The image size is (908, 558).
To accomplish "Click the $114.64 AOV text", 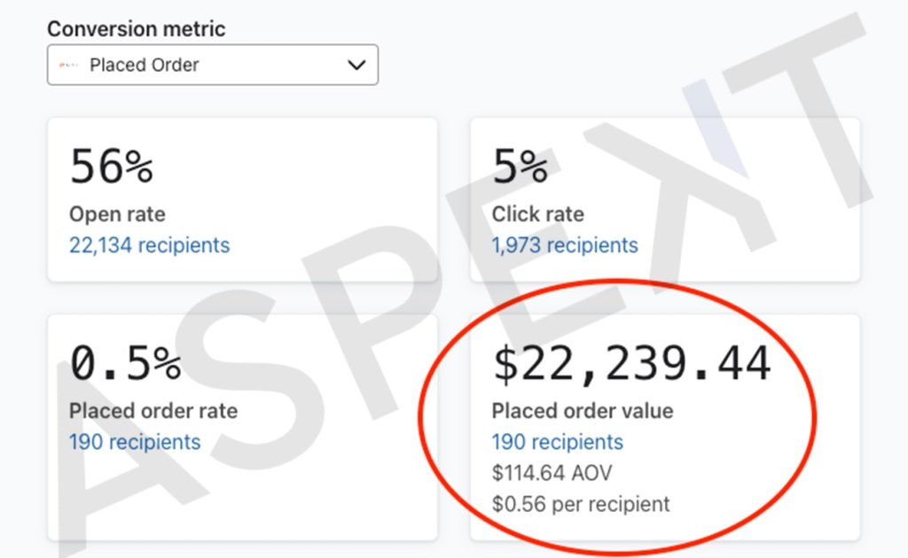I will 552,473.
